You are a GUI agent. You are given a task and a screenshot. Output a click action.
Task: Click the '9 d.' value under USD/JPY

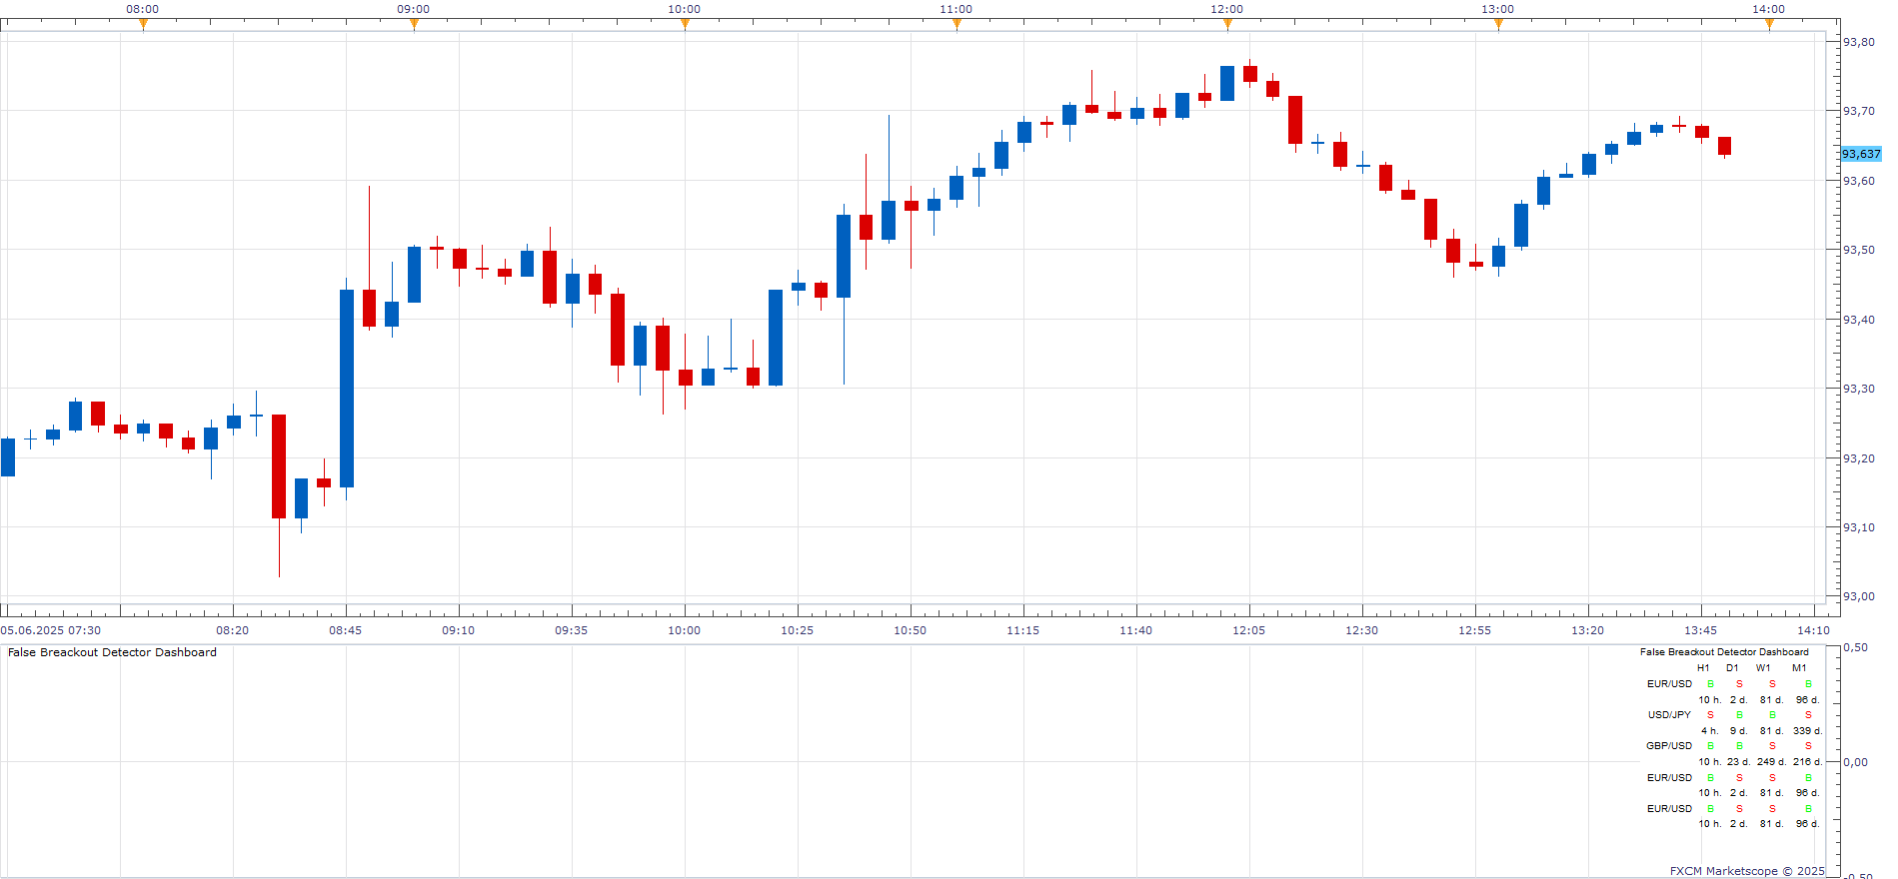click(1739, 731)
